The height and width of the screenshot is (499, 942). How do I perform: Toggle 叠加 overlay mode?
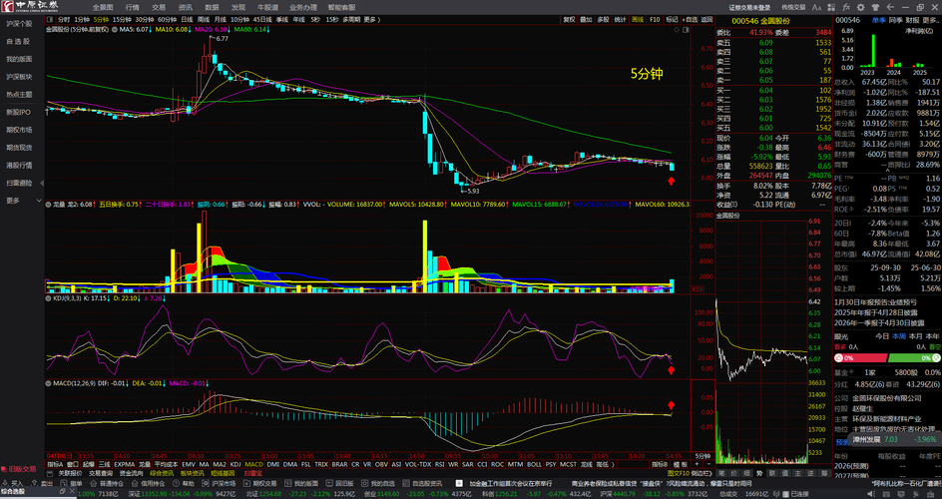click(x=586, y=19)
